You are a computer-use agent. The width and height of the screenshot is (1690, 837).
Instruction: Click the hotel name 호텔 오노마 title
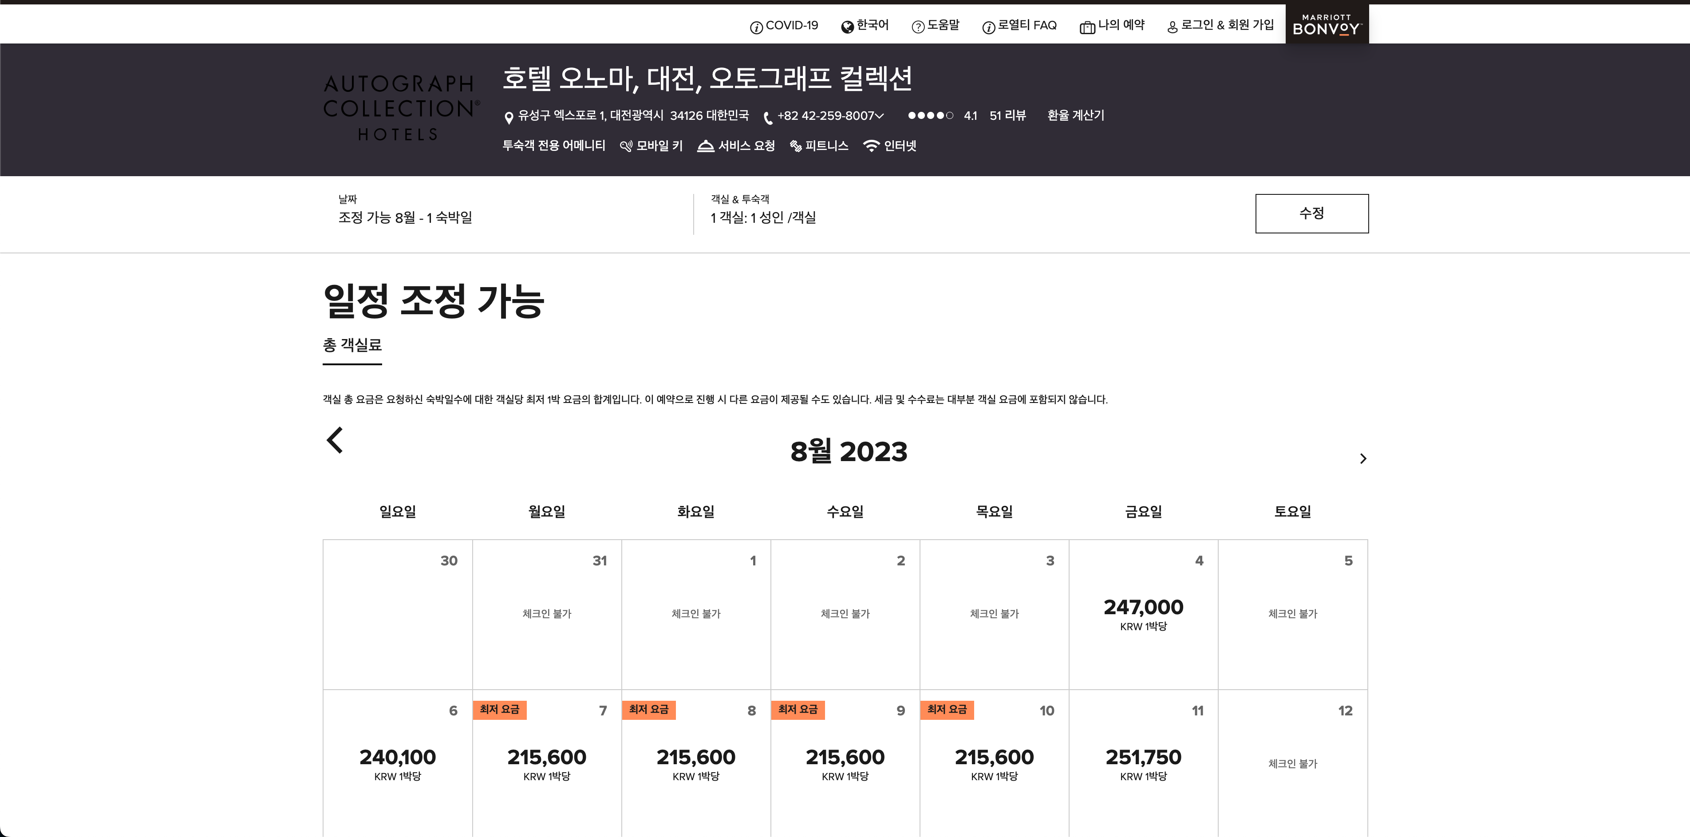coord(707,79)
